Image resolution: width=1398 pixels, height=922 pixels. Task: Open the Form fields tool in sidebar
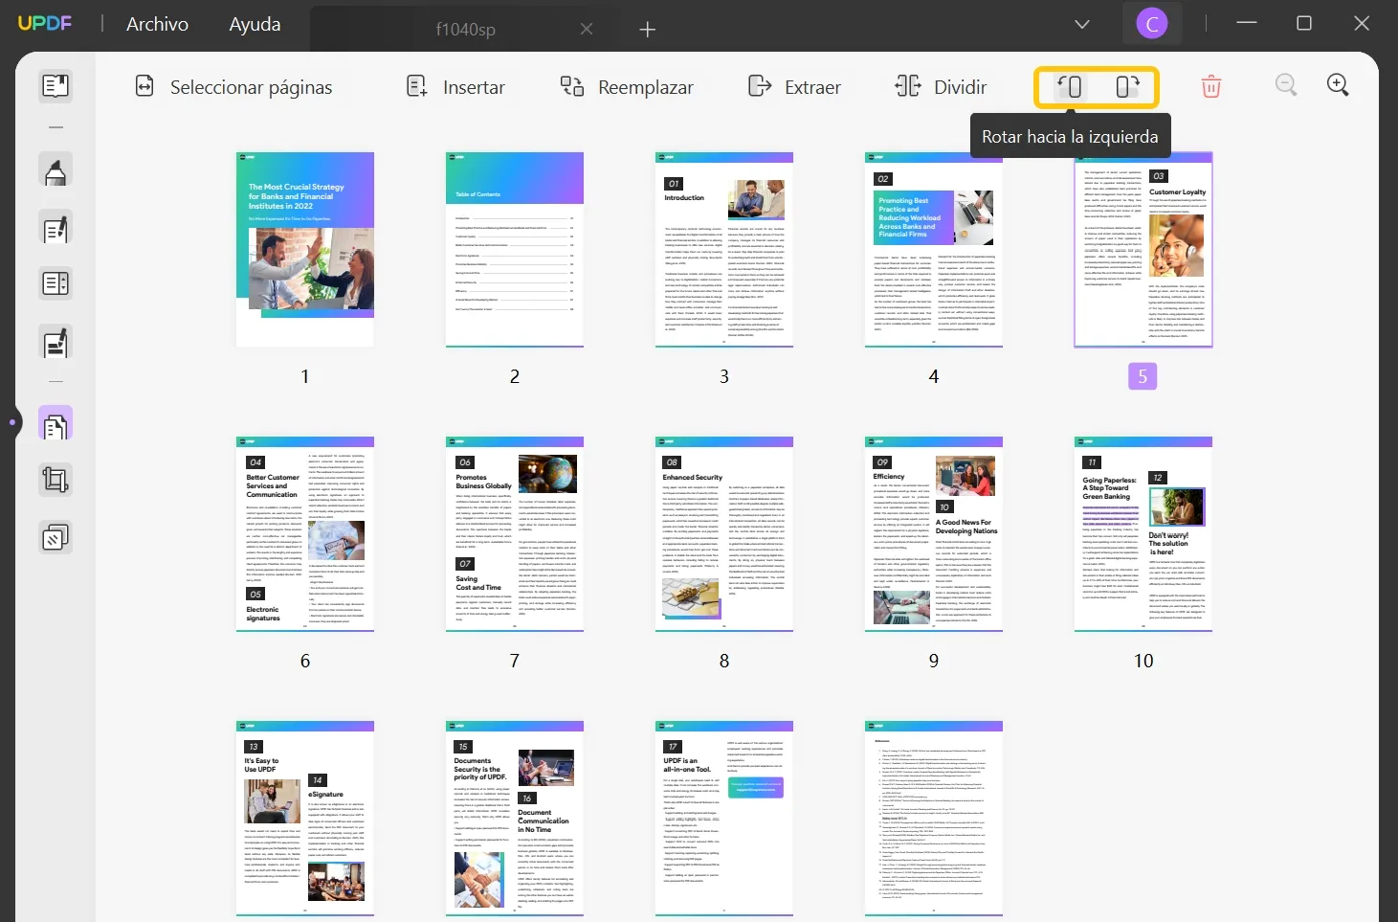(x=55, y=283)
